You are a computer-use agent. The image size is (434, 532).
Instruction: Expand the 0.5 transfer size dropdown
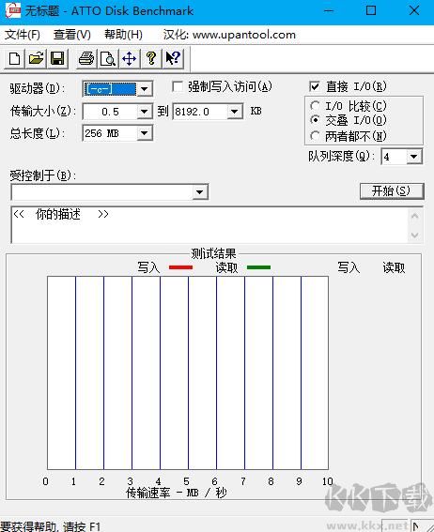[x=145, y=112]
